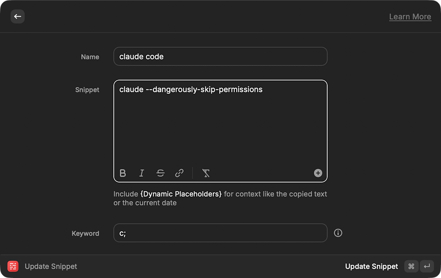Screen dimensions: 441x278
Task: Click the Name label
Action: coord(90,57)
